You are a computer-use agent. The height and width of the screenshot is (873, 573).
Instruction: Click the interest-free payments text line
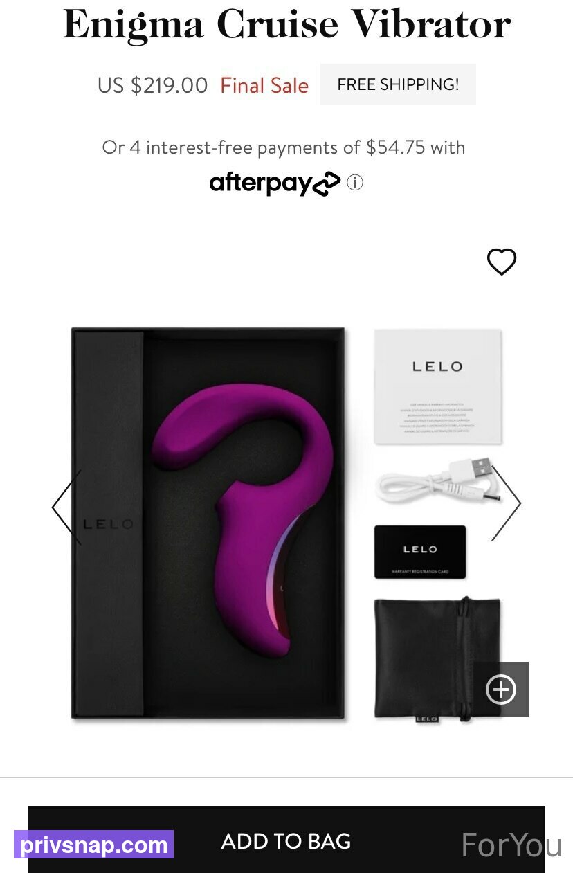[284, 147]
